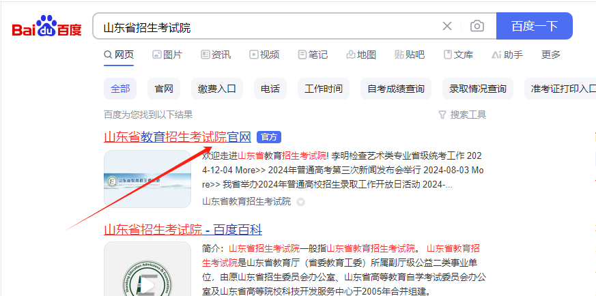The width and height of the screenshot is (596, 296).
Task: Switch to the 图片 tab
Action: pyautogui.click(x=167, y=55)
